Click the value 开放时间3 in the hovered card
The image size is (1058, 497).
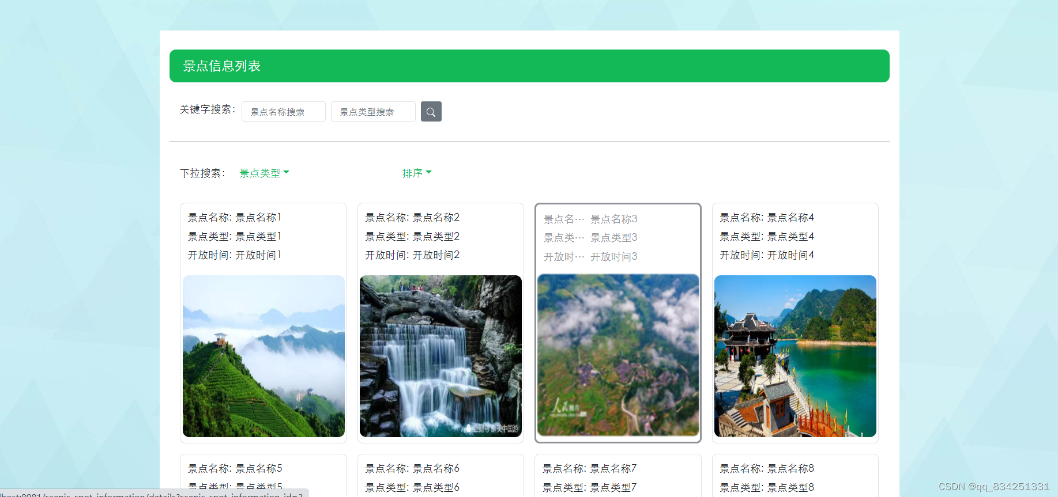pyautogui.click(x=614, y=257)
